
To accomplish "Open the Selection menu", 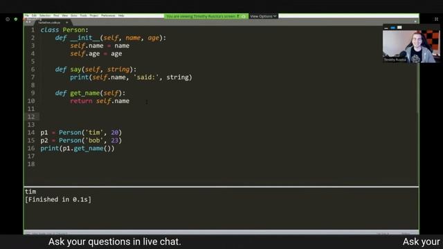I will coord(45,15).
